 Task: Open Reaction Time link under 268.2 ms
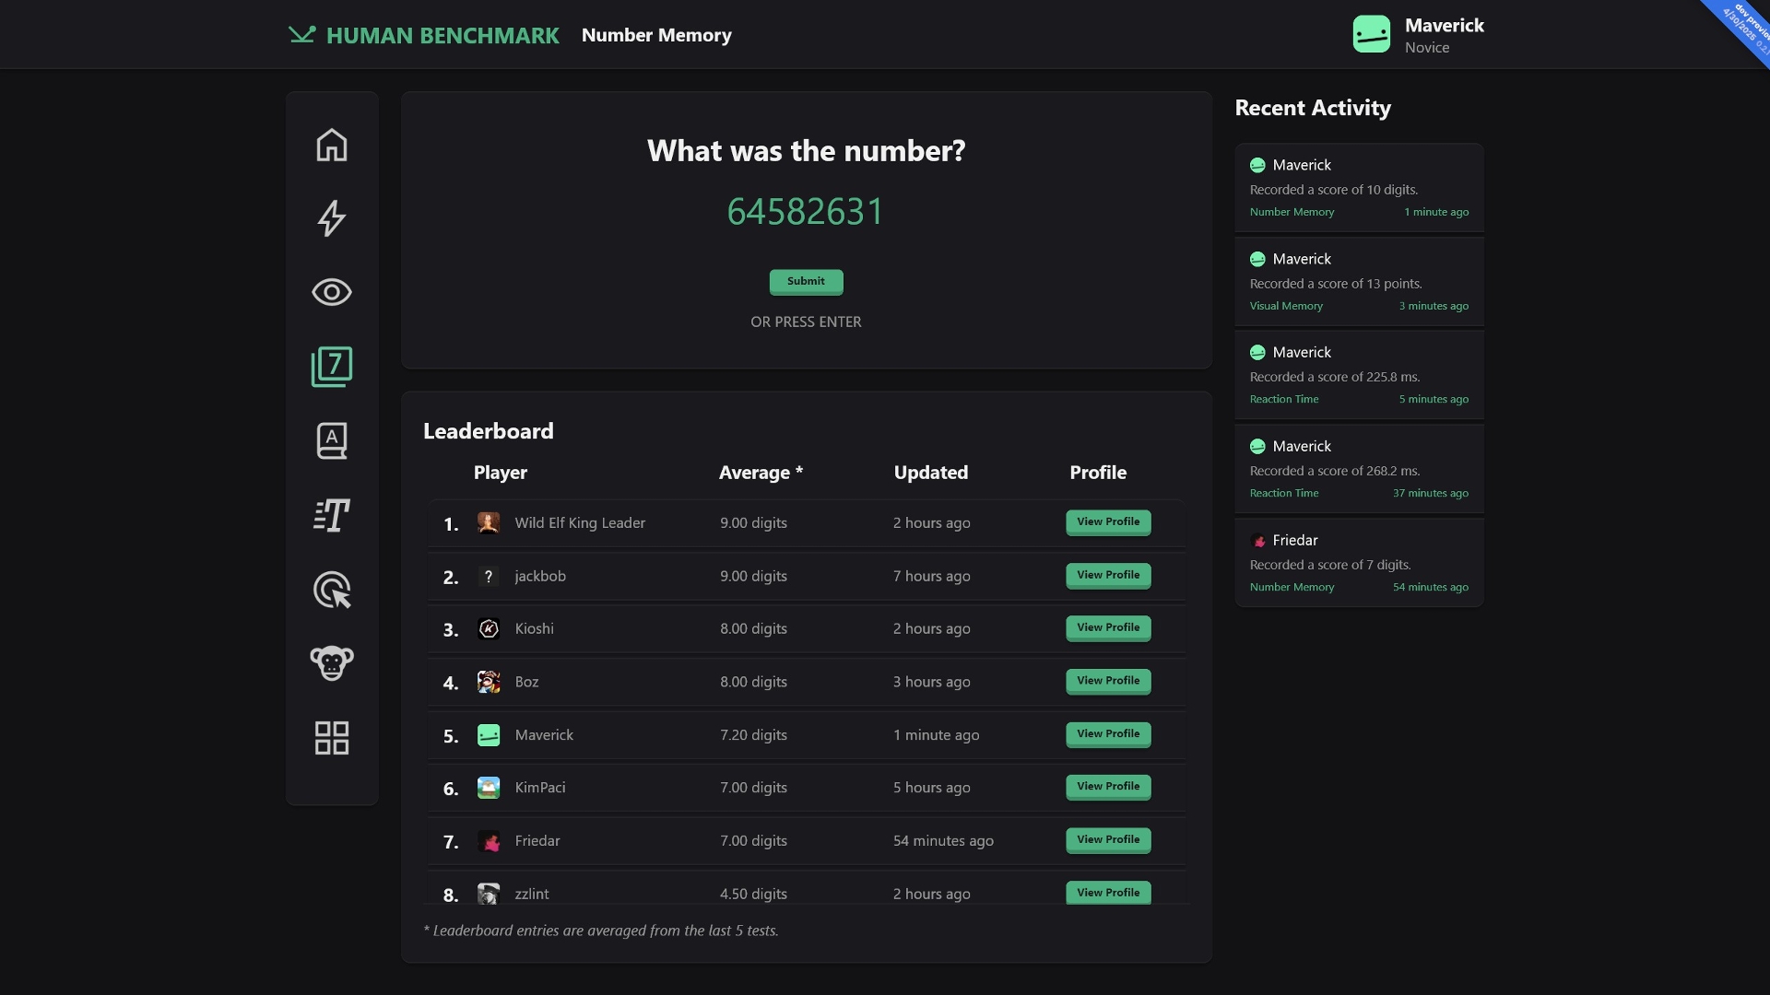tap(1284, 493)
